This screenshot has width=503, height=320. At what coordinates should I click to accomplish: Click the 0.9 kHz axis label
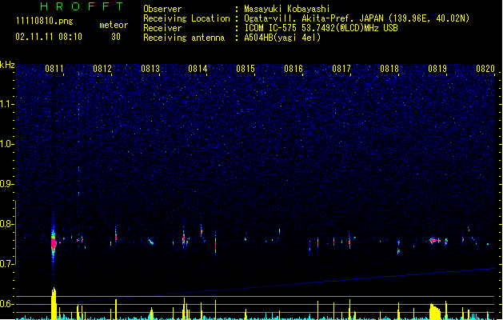7,184
